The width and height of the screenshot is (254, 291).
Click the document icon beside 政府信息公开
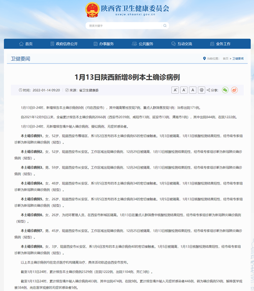pos(52,44)
